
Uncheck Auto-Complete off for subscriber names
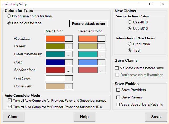(10, 100)
